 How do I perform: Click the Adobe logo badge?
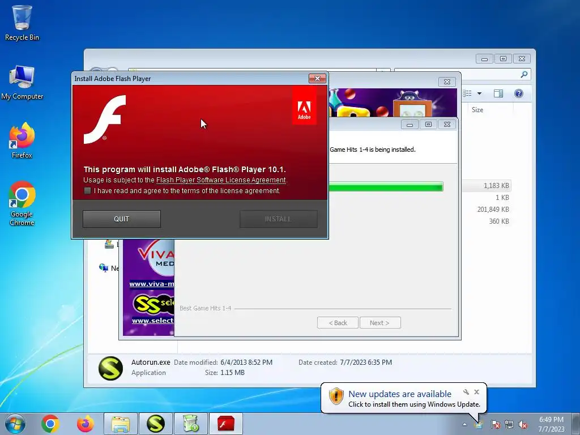point(304,106)
